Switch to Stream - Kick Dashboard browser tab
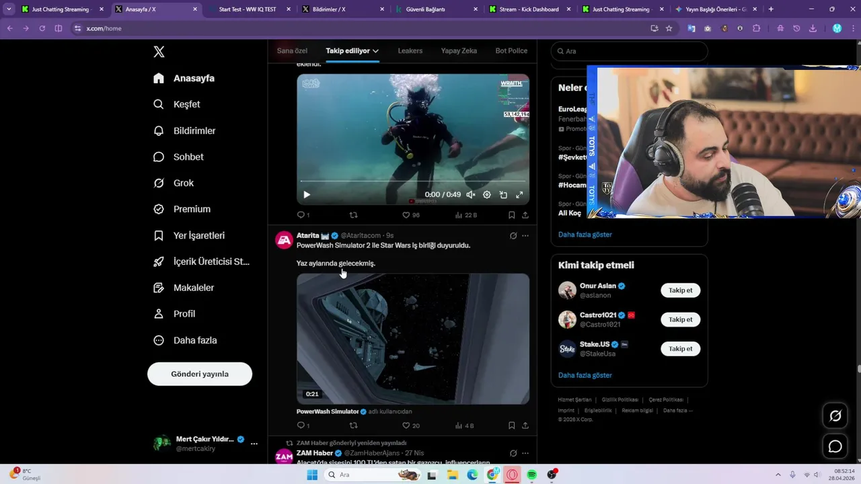The width and height of the screenshot is (861, 484). pos(529,9)
